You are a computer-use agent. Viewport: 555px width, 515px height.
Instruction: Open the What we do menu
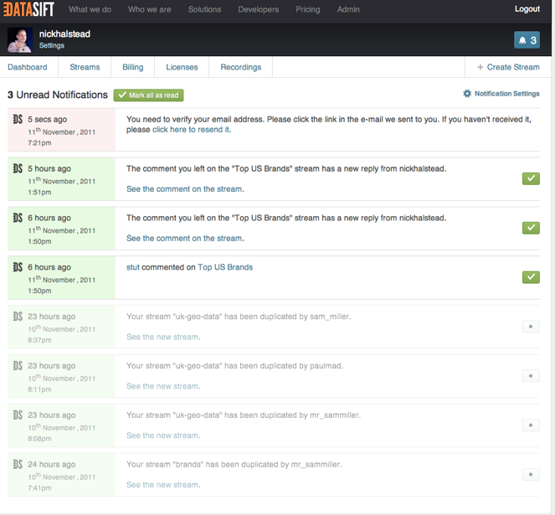(x=90, y=9)
